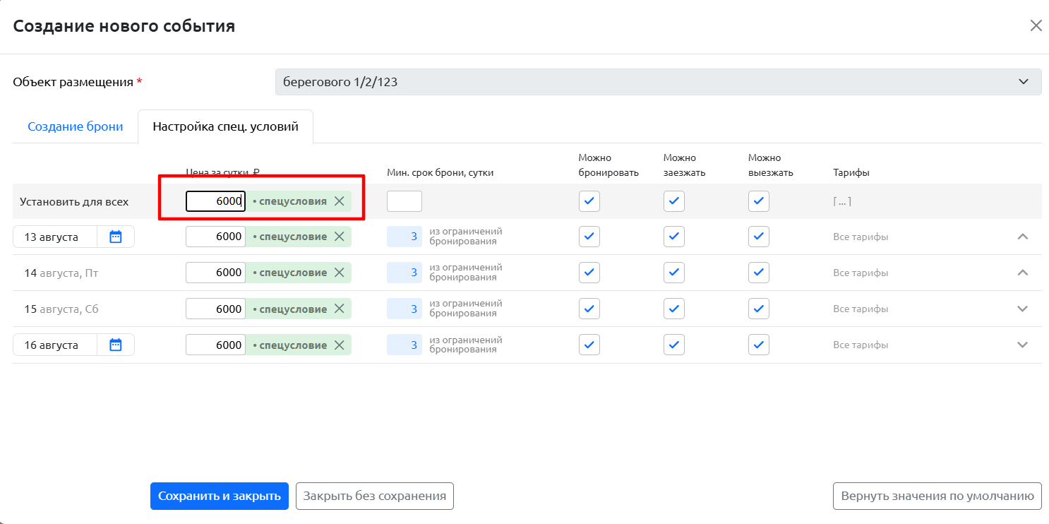Remove спецусловие tag for 14 августа
1049x524 pixels.
[x=339, y=273]
